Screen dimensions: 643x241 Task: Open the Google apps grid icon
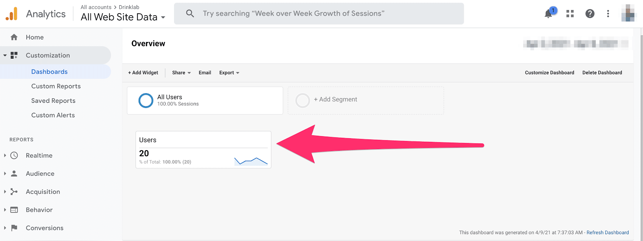pos(570,14)
